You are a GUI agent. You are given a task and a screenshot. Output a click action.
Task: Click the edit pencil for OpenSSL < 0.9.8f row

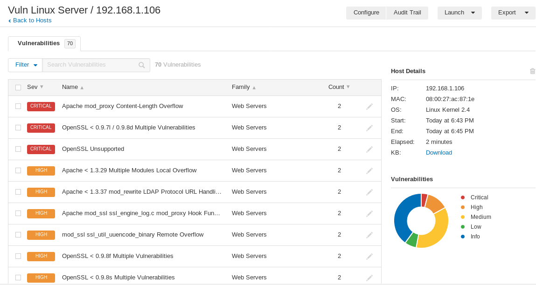pos(369,257)
